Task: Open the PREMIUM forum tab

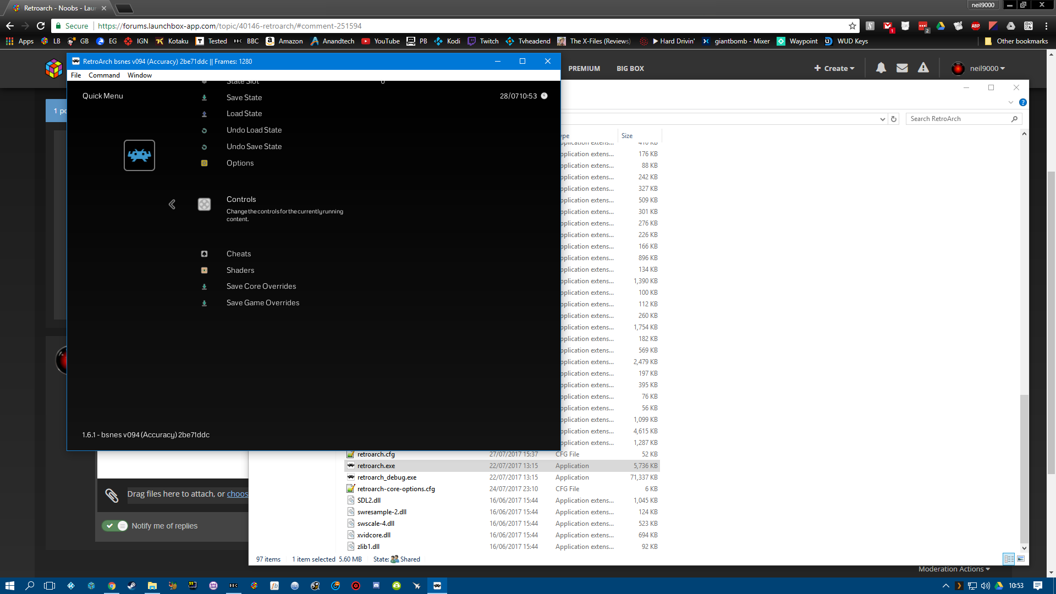Action: 584,68
